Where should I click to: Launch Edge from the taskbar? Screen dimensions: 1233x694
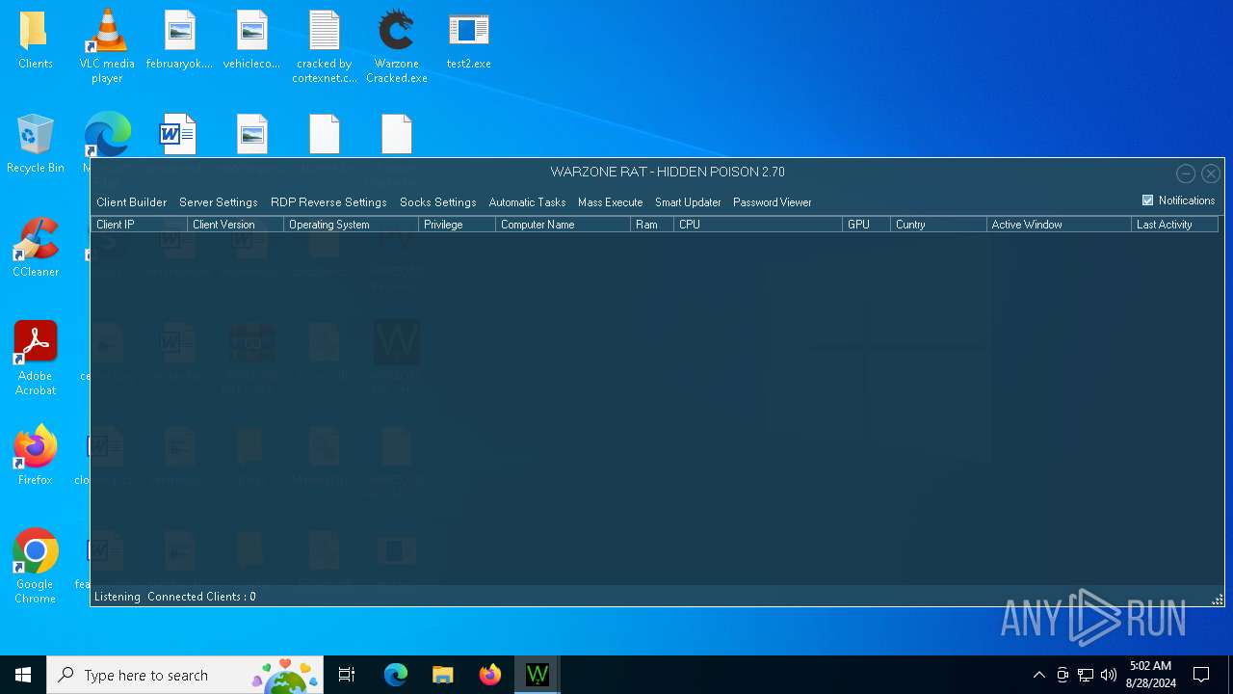[x=396, y=675]
